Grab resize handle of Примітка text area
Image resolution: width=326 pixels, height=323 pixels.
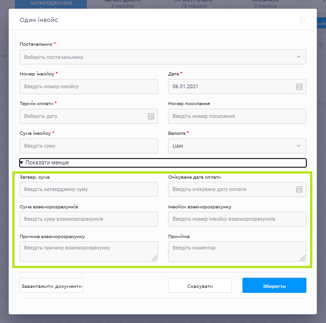pyautogui.click(x=303, y=259)
